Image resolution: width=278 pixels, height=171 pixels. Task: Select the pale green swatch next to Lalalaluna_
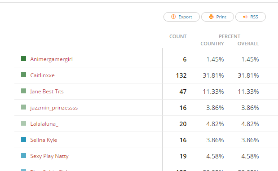pyautogui.click(x=24, y=123)
